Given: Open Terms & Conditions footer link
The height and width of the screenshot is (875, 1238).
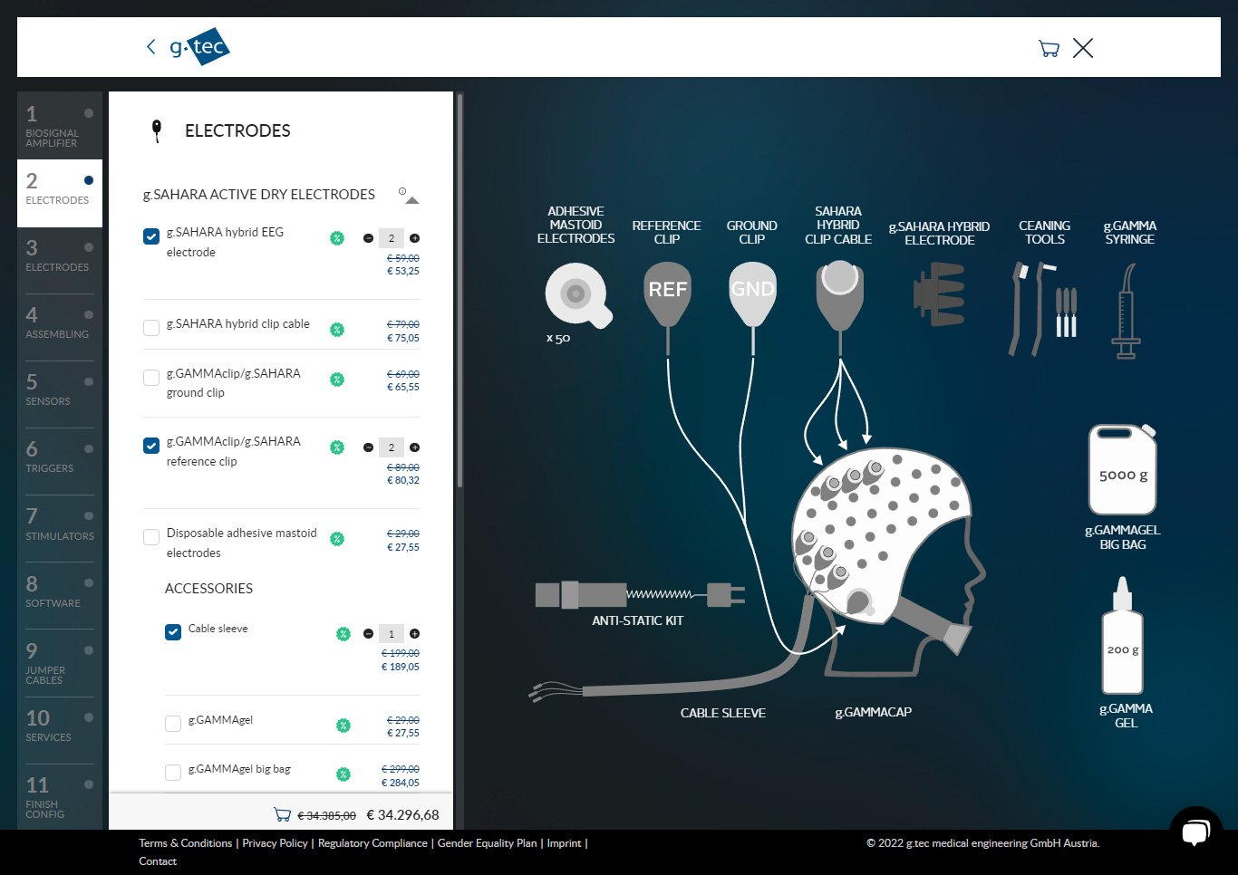Looking at the screenshot, I should tap(185, 843).
